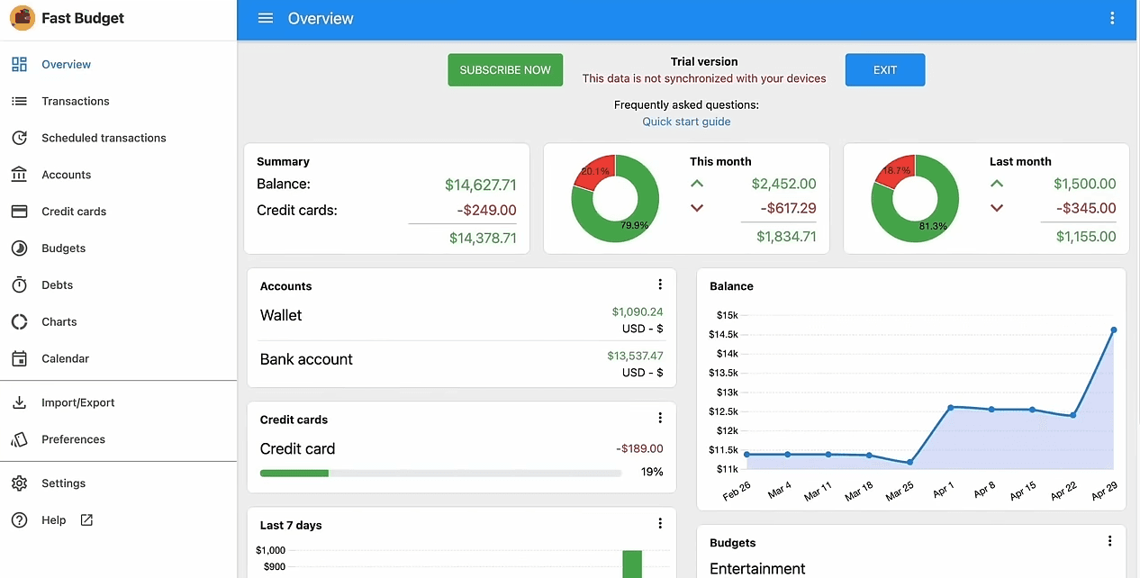The image size is (1140, 578).
Task: Click This month expense down arrow
Action: click(x=697, y=208)
